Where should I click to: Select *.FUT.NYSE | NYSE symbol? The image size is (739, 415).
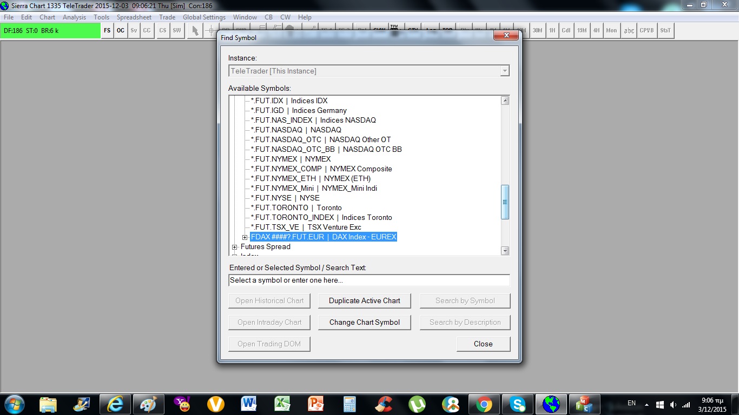point(285,198)
